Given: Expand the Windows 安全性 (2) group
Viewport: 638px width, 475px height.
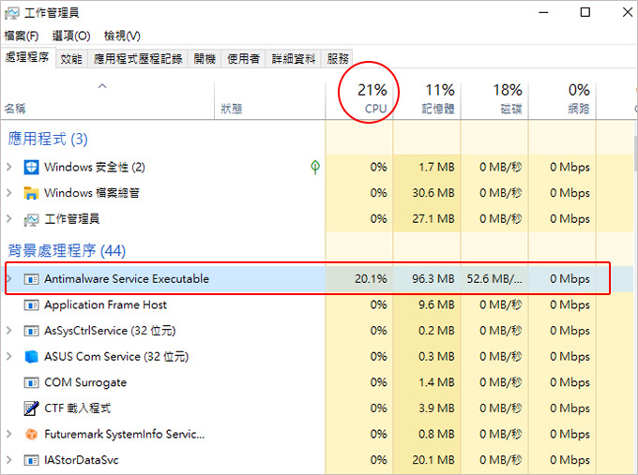Looking at the screenshot, I should [x=9, y=167].
